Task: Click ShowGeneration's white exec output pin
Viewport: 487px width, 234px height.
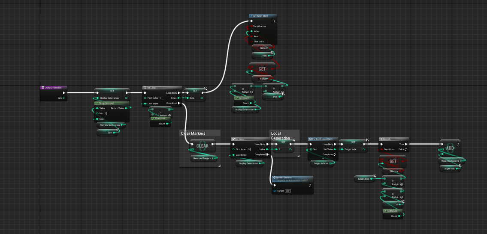Action: [x=64, y=92]
